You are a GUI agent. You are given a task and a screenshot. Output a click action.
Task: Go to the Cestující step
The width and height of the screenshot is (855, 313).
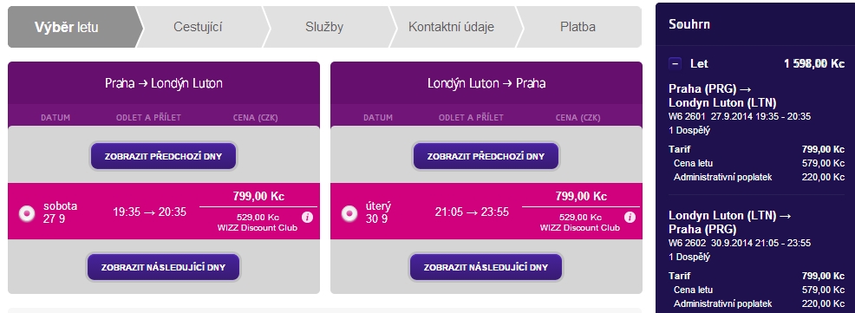(x=198, y=27)
